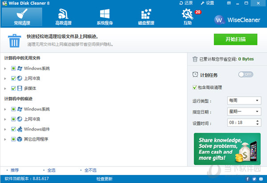The width and height of the screenshot is (267, 183).
Task: Expand the 多媒体 tree node
Action: click(5, 89)
